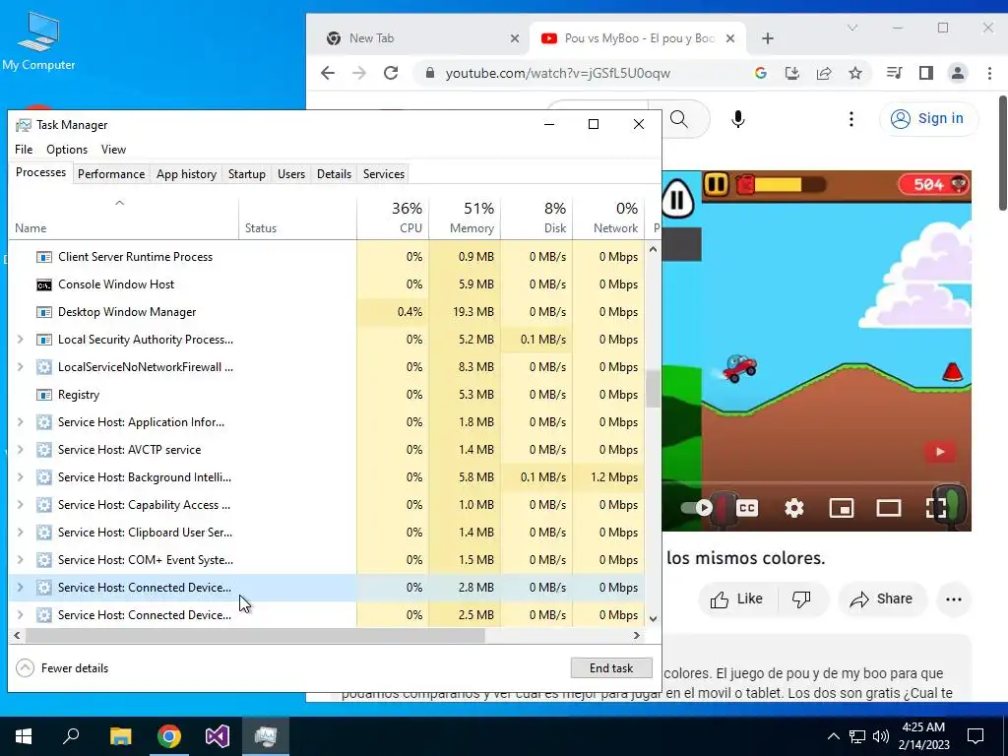Viewport: 1008px width, 756px height.
Task: Toggle closed captions CC on the video
Action: click(x=747, y=509)
